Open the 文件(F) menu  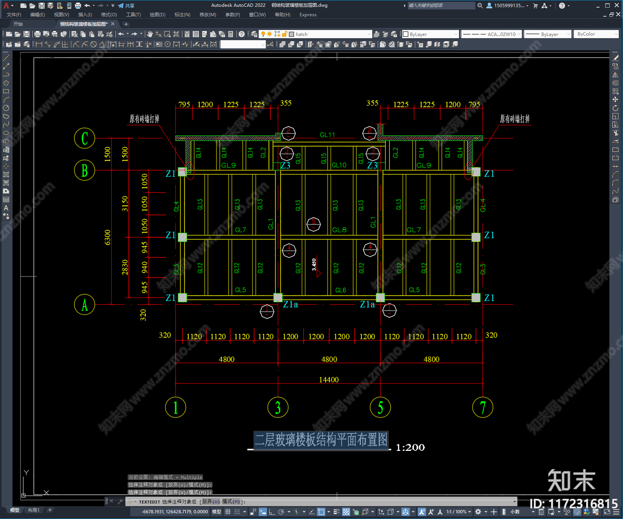pyautogui.click(x=14, y=15)
